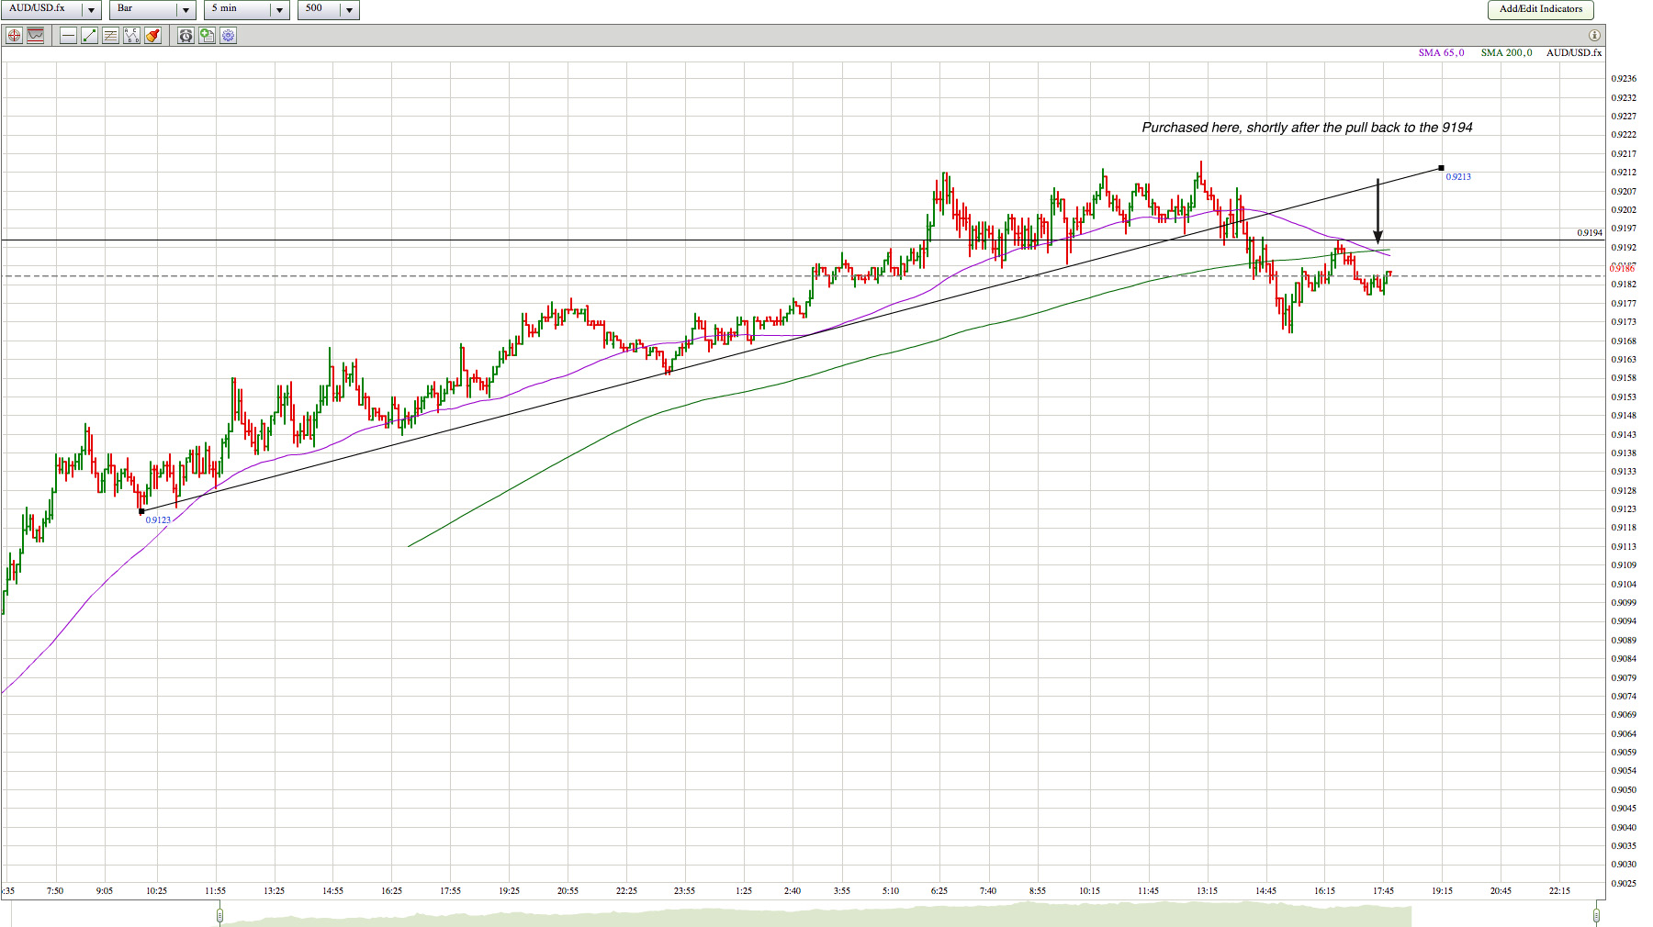Select the crosshair cursor tool
The height and width of the screenshot is (927, 1653).
14,36
